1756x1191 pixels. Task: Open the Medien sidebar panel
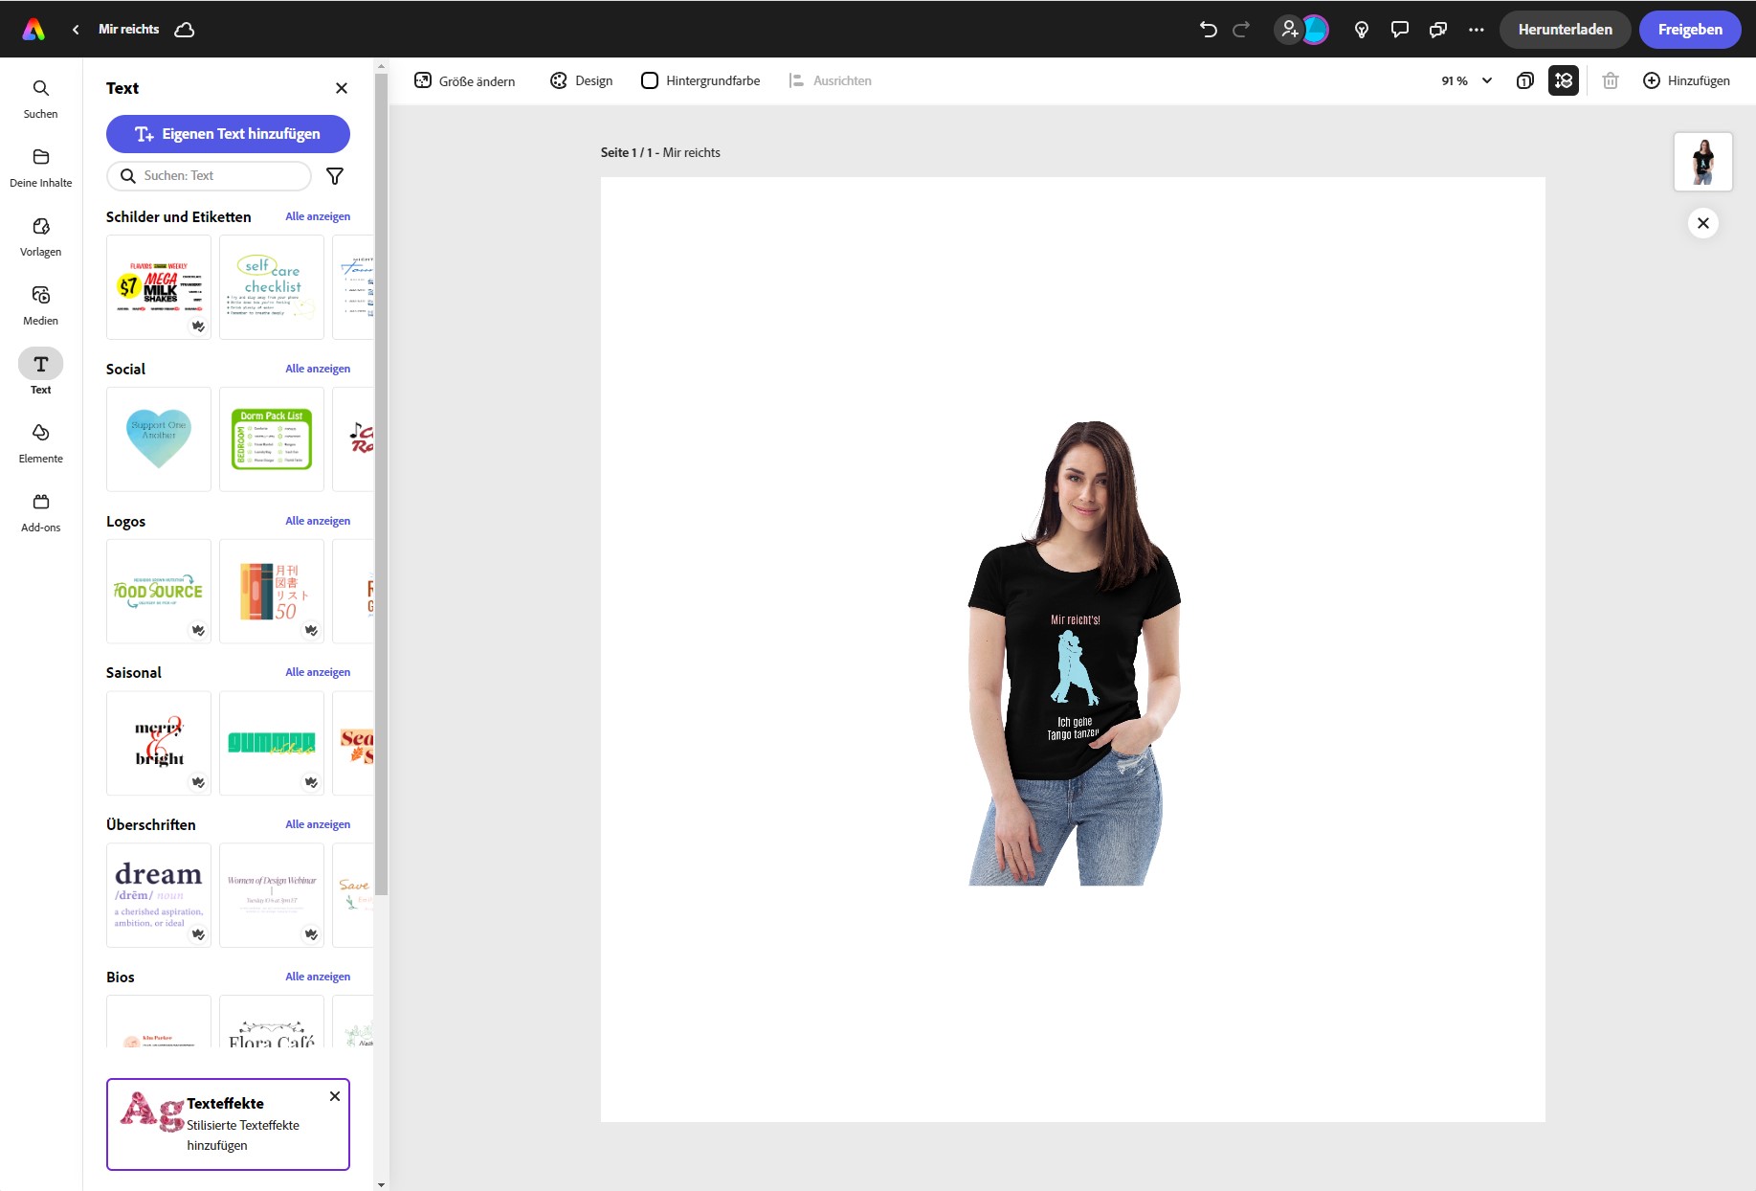tap(41, 306)
